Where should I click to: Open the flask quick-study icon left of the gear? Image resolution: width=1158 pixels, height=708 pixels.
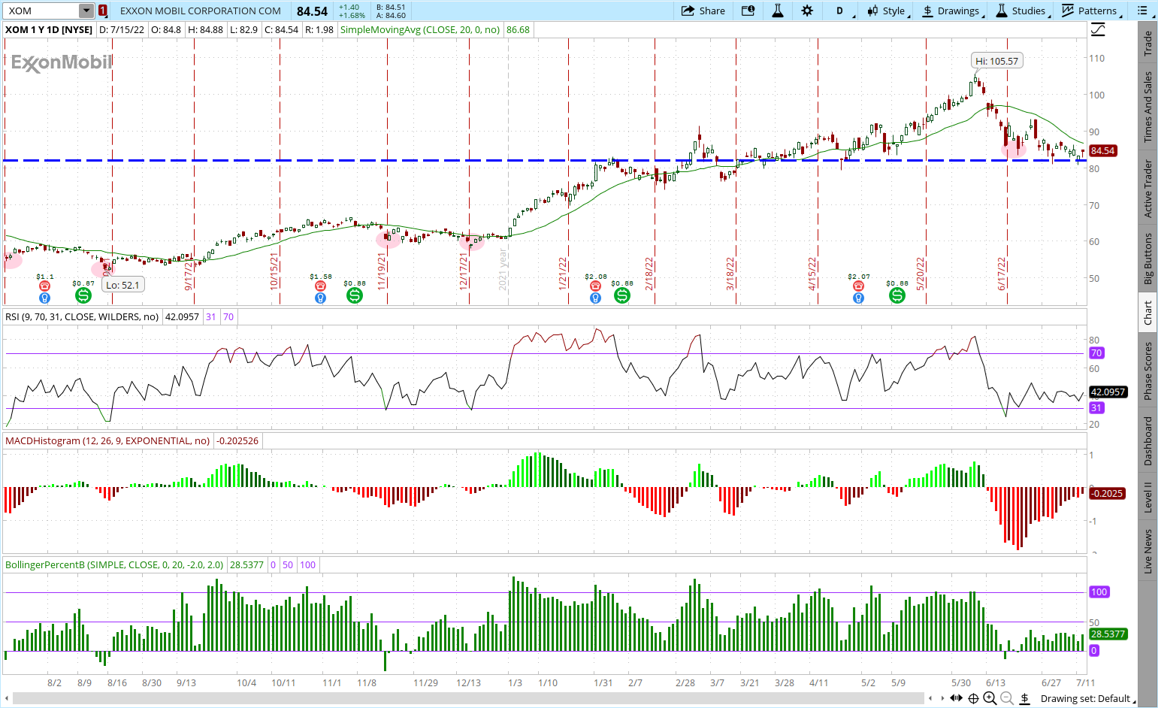click(x=778, y=11)
